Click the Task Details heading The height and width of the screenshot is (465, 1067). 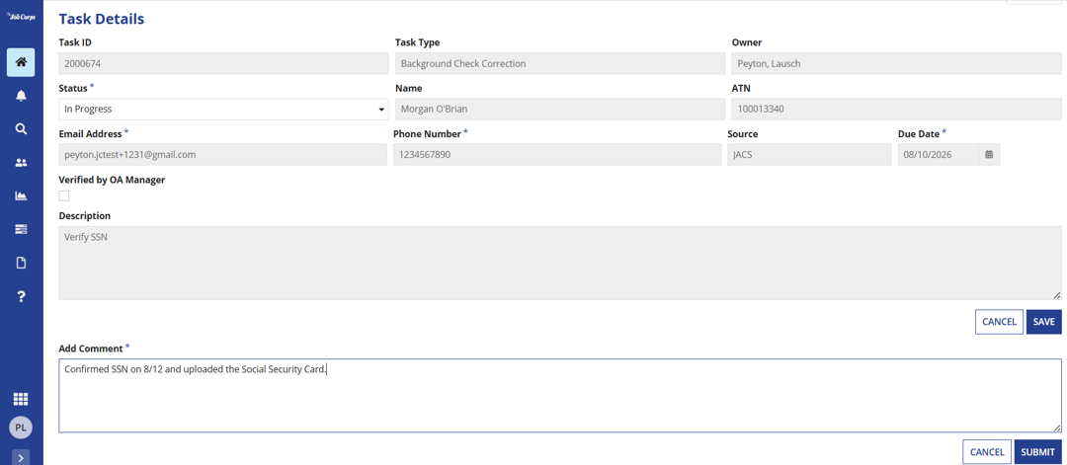[102, 19]
